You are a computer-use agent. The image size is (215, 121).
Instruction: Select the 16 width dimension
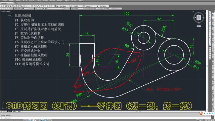87,34
